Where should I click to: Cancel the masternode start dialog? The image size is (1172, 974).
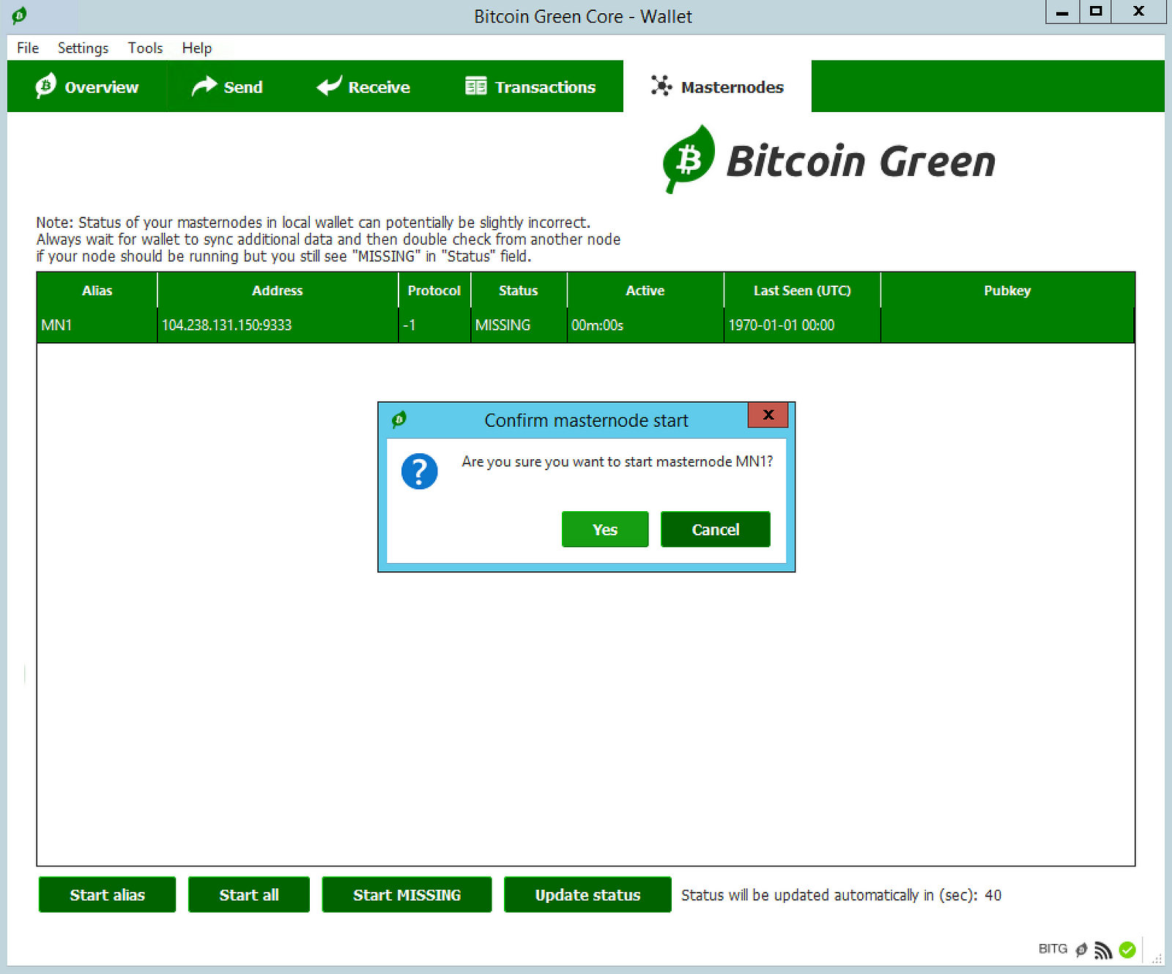pyautogui.click(x=716, y=529)
